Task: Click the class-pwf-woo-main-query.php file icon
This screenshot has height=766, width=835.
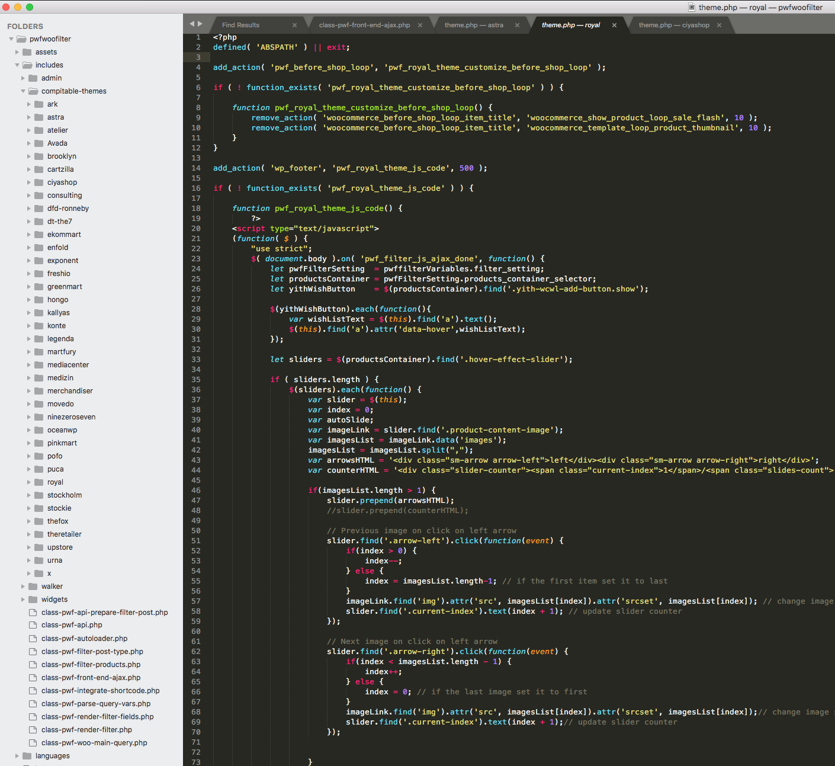Action: click(33, 743)
